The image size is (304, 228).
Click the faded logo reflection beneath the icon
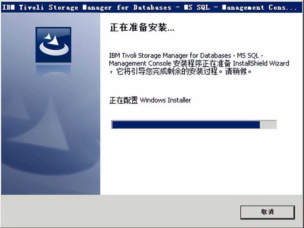point(53,70)
